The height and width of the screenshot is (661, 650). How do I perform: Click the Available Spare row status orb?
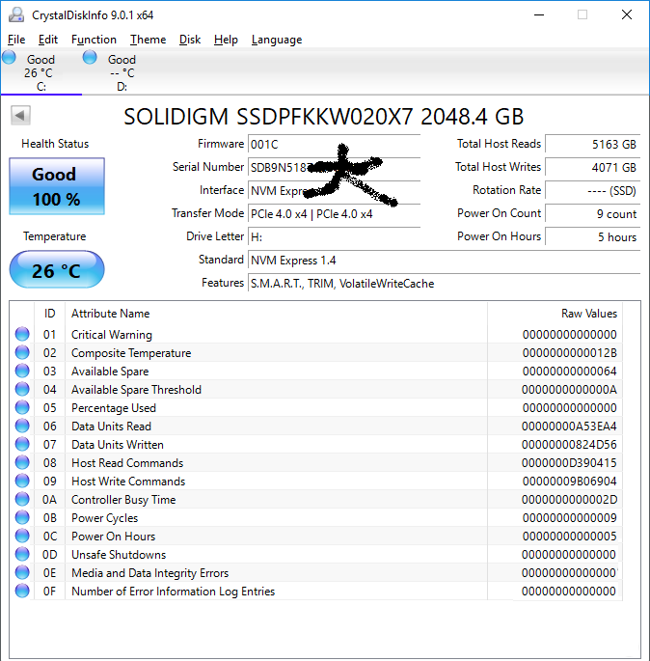tap(22, 371)
